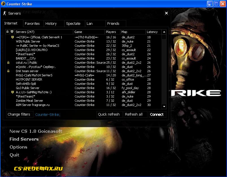
Task: Click the server list scroll down arrow
Action: click(x=164, y=107)
